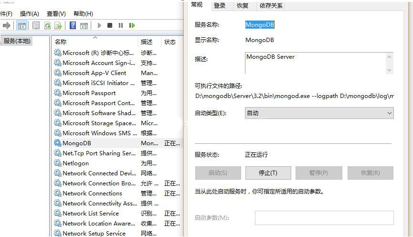The image size is (413, 237).
Task: Switch to the 依存关系 tab
Action: 271,6
